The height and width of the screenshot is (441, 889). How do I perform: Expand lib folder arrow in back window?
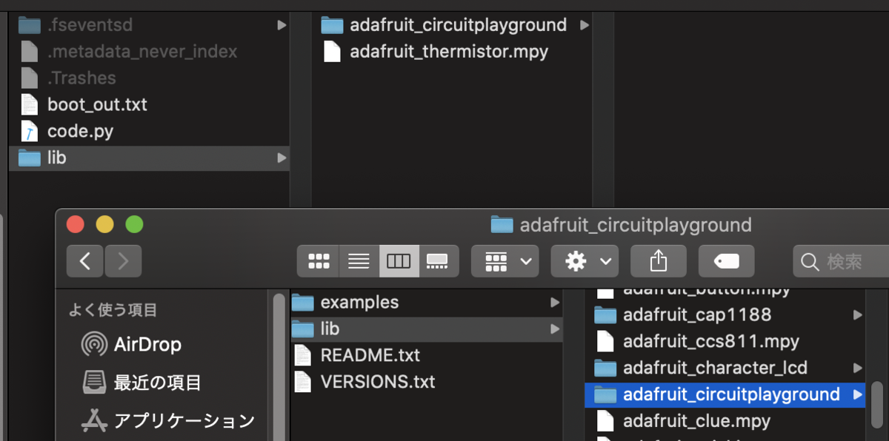[281, 158]
